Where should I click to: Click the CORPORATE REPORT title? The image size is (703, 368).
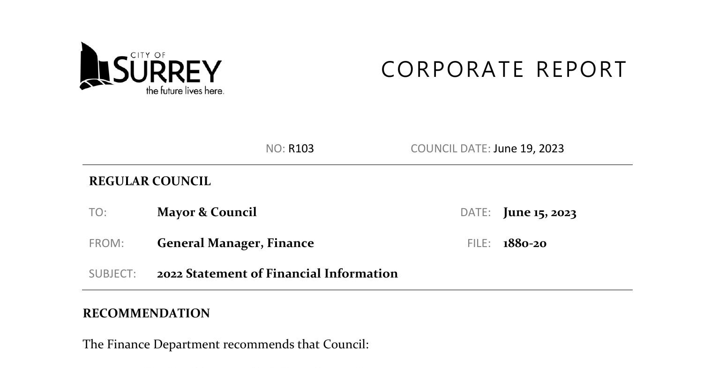click(x=504, y=69)
